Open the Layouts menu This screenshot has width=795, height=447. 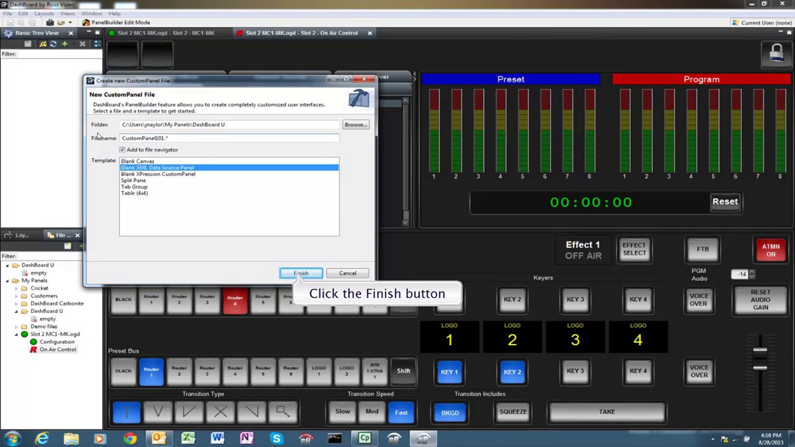(44, 14)
